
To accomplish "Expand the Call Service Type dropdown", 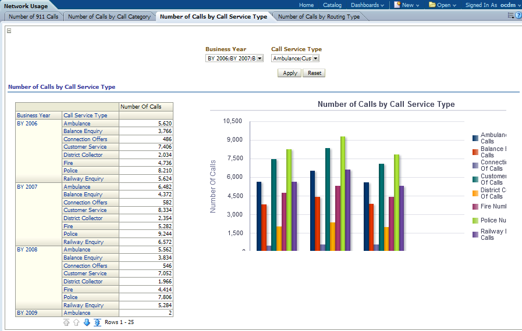I will point(315,58).
